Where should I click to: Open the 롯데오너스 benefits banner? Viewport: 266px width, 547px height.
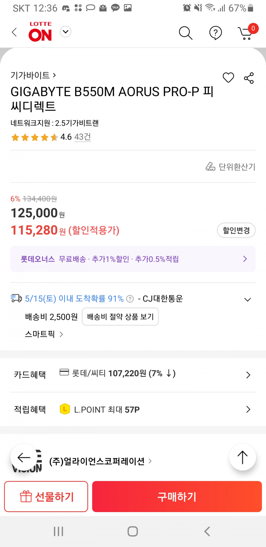(133, 259)
